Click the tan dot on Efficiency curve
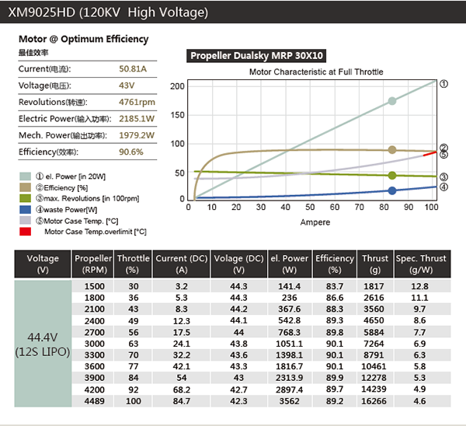 392,150
